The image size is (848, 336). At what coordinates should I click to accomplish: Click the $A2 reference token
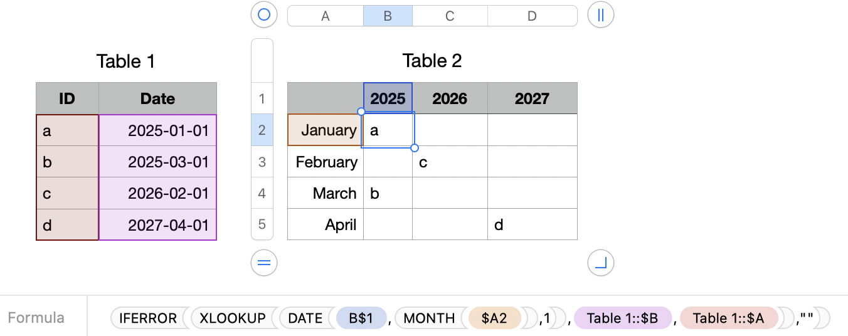click(x=494, y=318)
